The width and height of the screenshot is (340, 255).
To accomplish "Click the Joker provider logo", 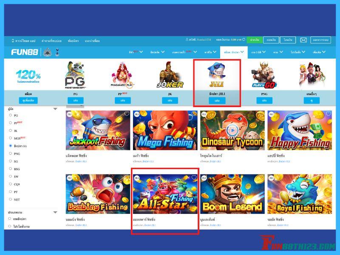I will pyautogui.click(x=170, y=75).
